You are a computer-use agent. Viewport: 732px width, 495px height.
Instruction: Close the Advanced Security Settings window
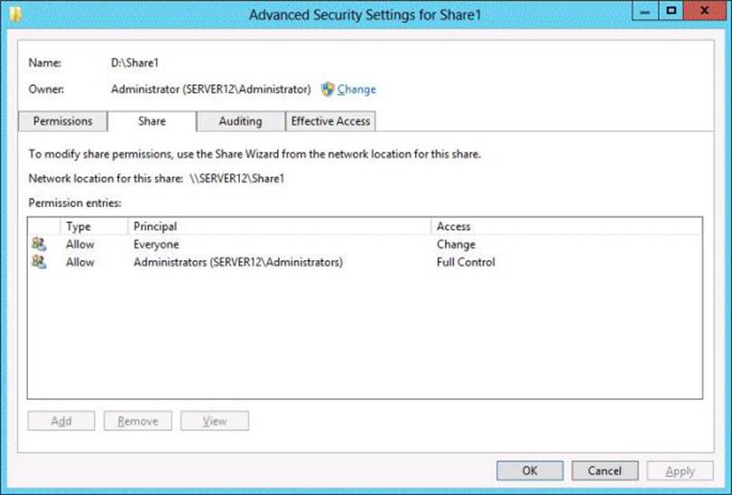[702, 12]
